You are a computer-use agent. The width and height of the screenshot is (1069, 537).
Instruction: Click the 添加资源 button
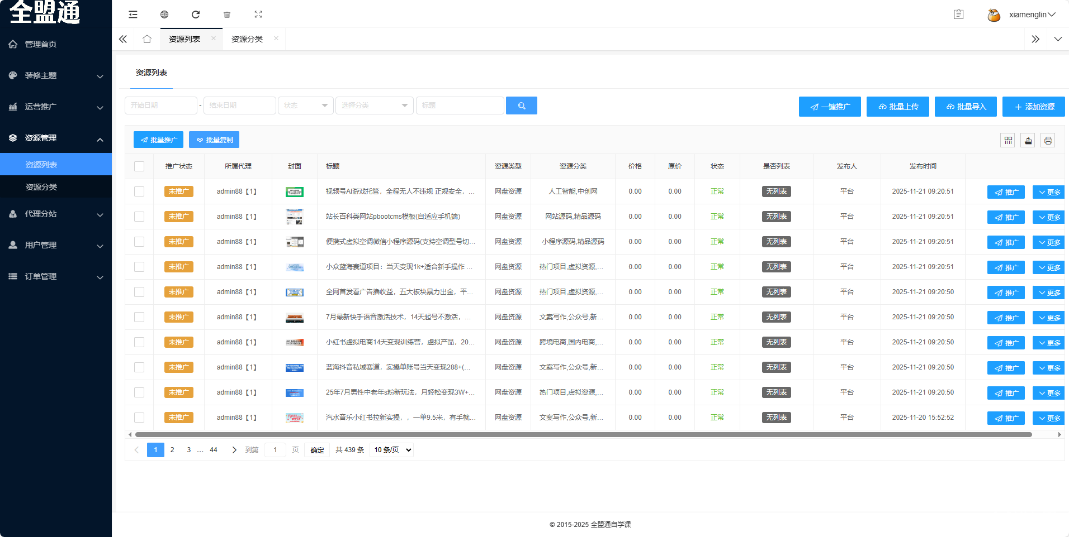coord(1033,107)
